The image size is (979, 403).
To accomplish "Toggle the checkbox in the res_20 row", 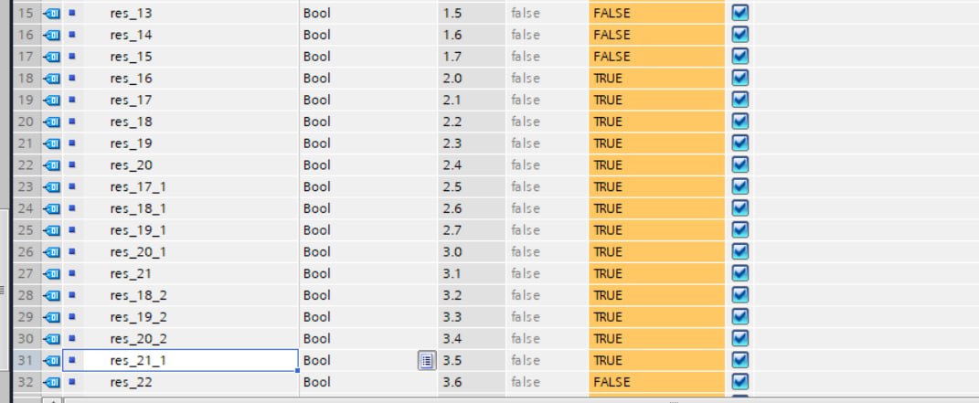I will (740, 164).
